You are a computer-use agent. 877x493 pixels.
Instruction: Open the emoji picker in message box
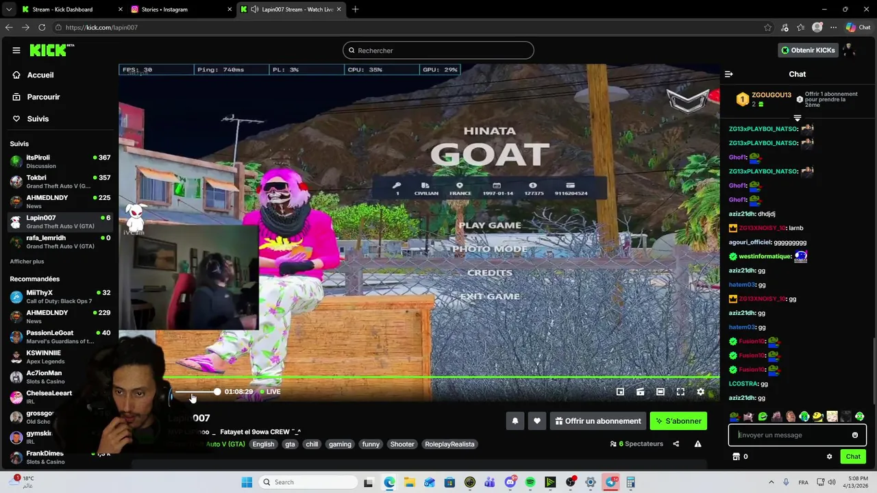click(x=855, y=435)
